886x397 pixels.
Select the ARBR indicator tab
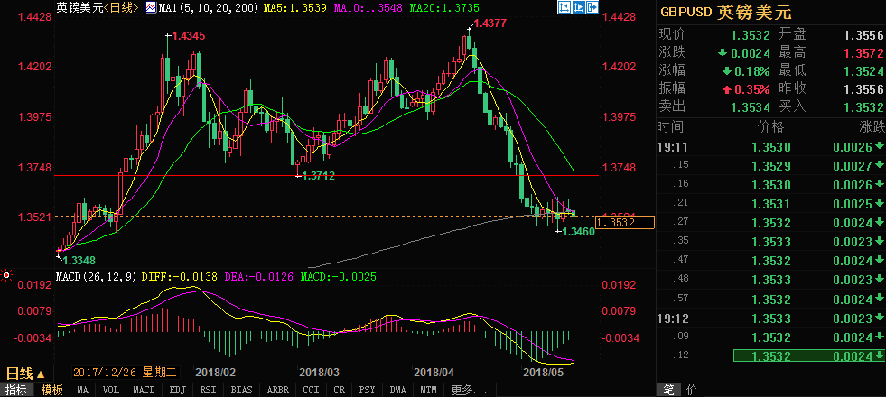click(x=277, y=390)
